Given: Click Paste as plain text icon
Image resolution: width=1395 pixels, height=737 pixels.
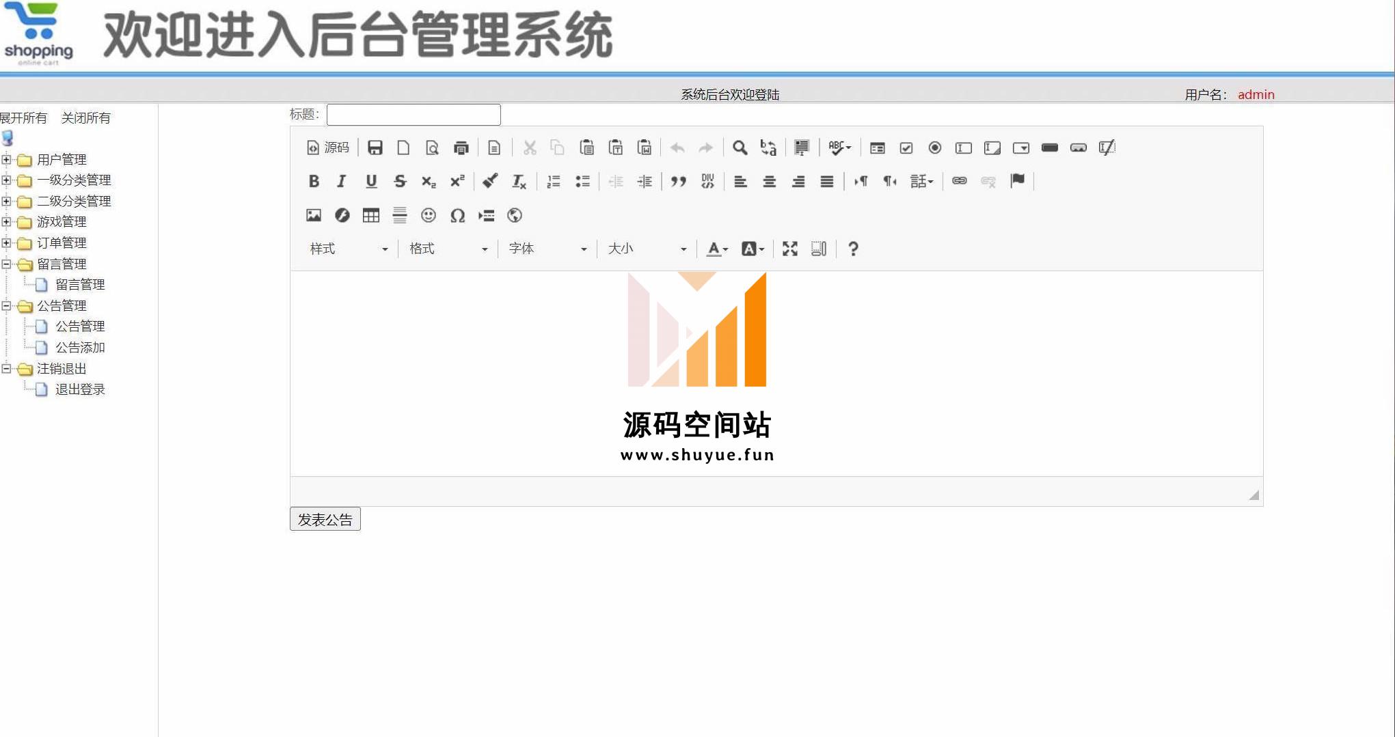Looking at the screenshot, I should coord(615,148).
